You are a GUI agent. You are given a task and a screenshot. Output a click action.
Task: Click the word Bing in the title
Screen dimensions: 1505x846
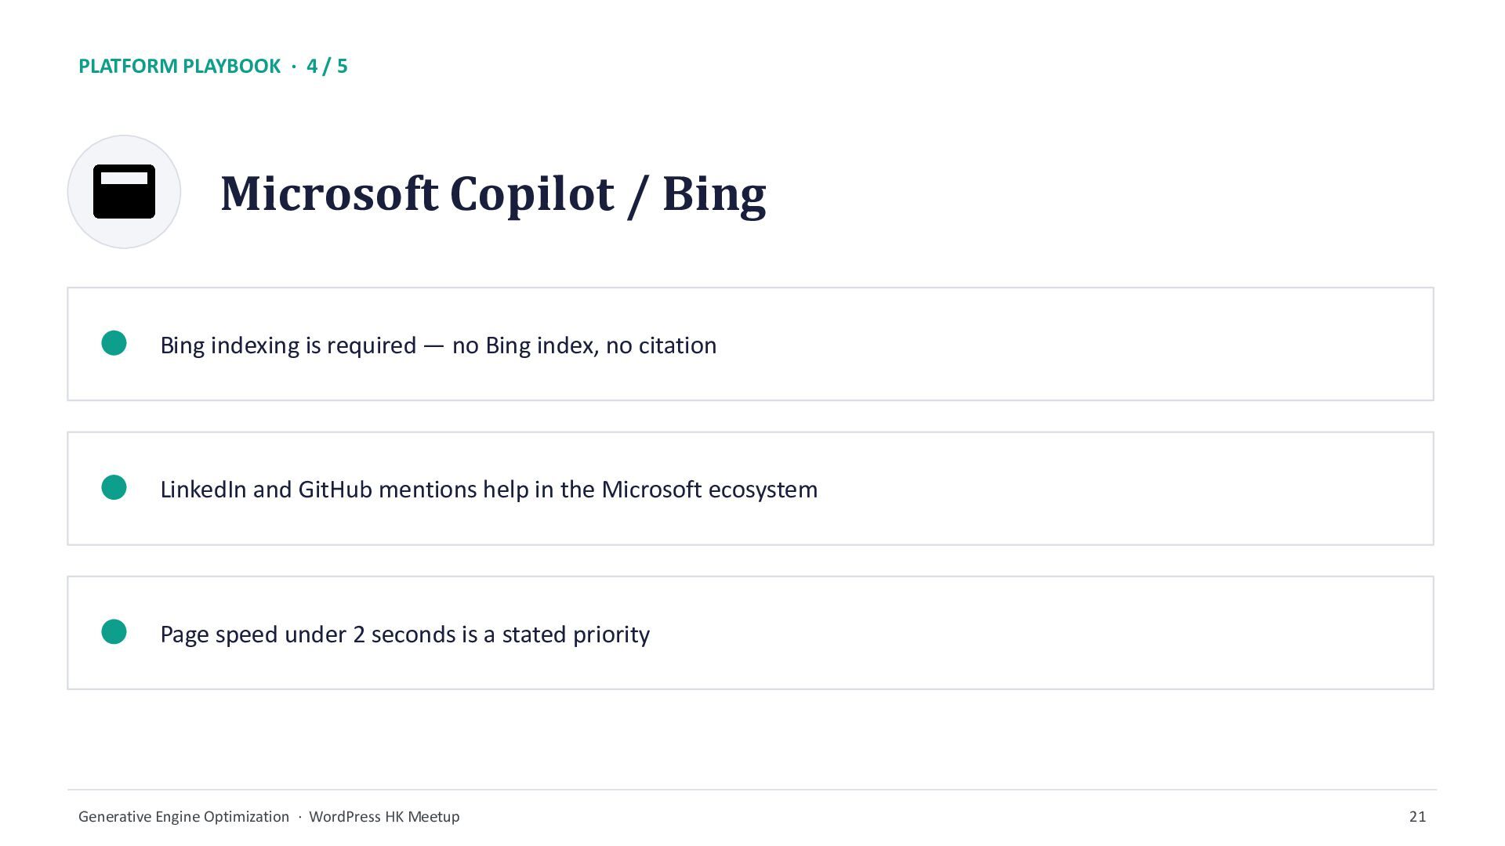point(714,193)
